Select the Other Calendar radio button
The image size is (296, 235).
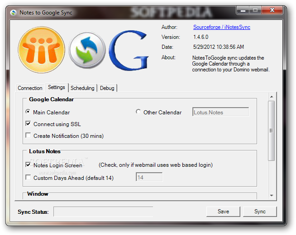coord(138,112)
